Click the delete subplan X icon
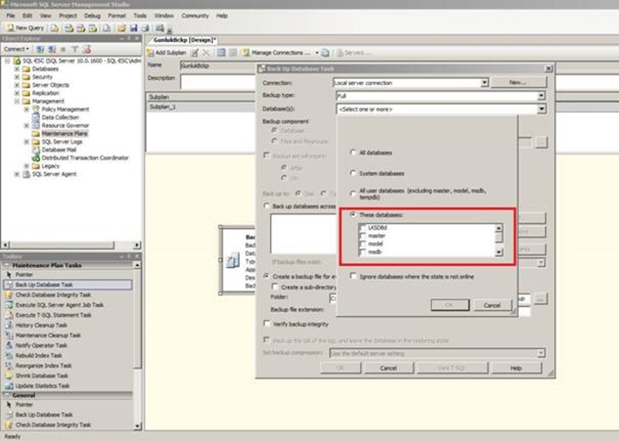 click(x=206, y=52)
